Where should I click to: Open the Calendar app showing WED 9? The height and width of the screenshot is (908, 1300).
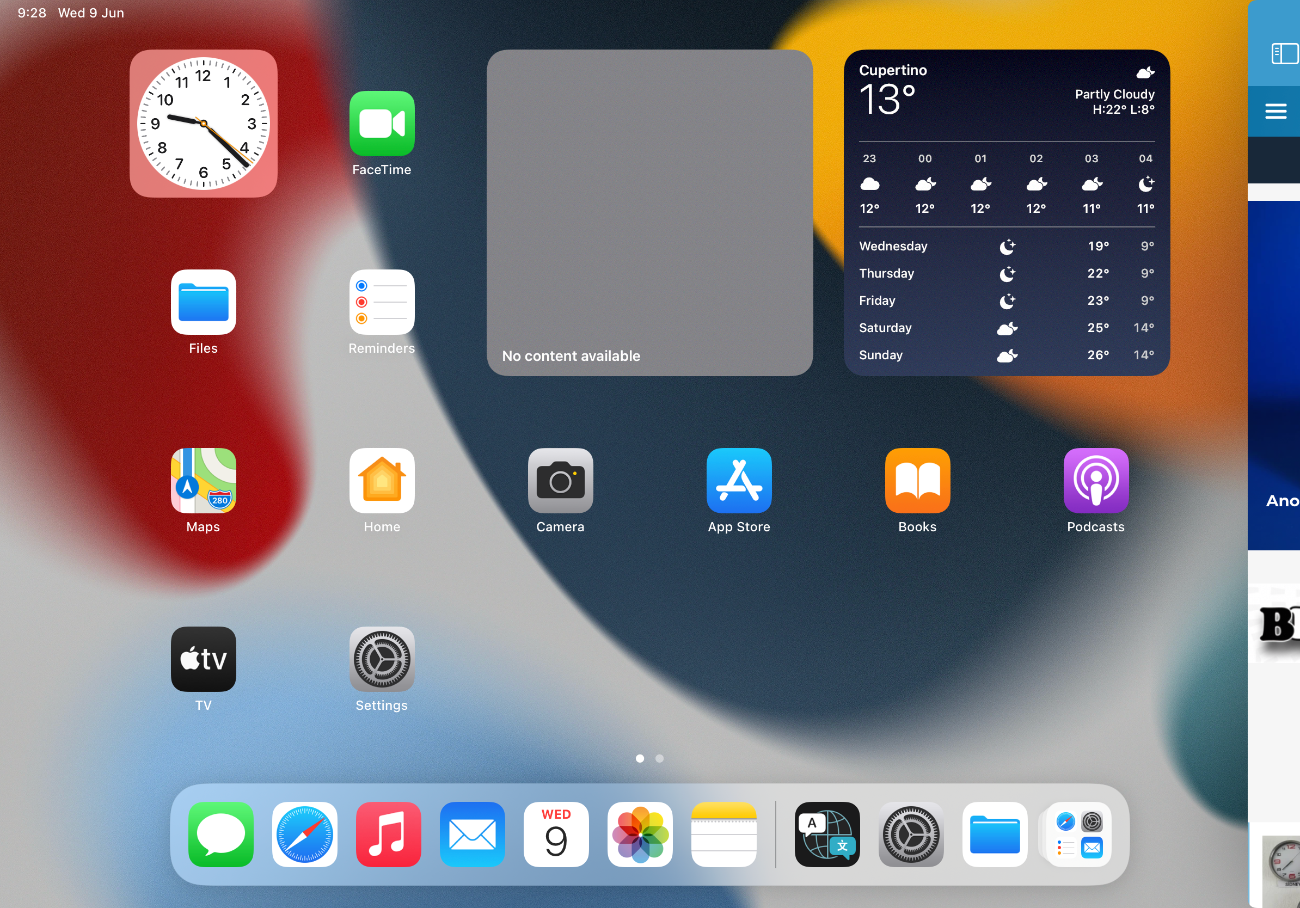tap(556, 834)
